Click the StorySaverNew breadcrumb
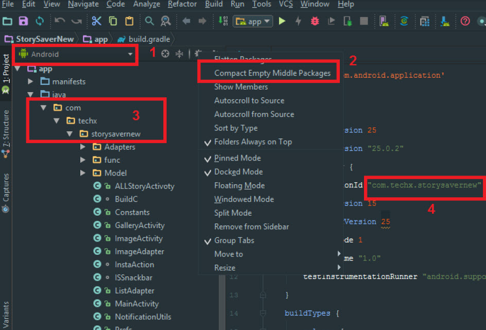This screenshot has width=486, height=330. 40,39
